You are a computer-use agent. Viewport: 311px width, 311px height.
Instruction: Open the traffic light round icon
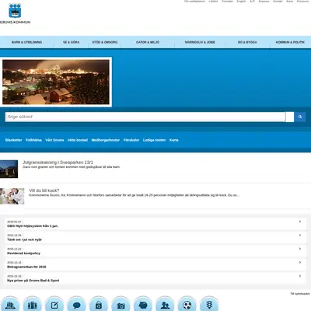(209, 304)
